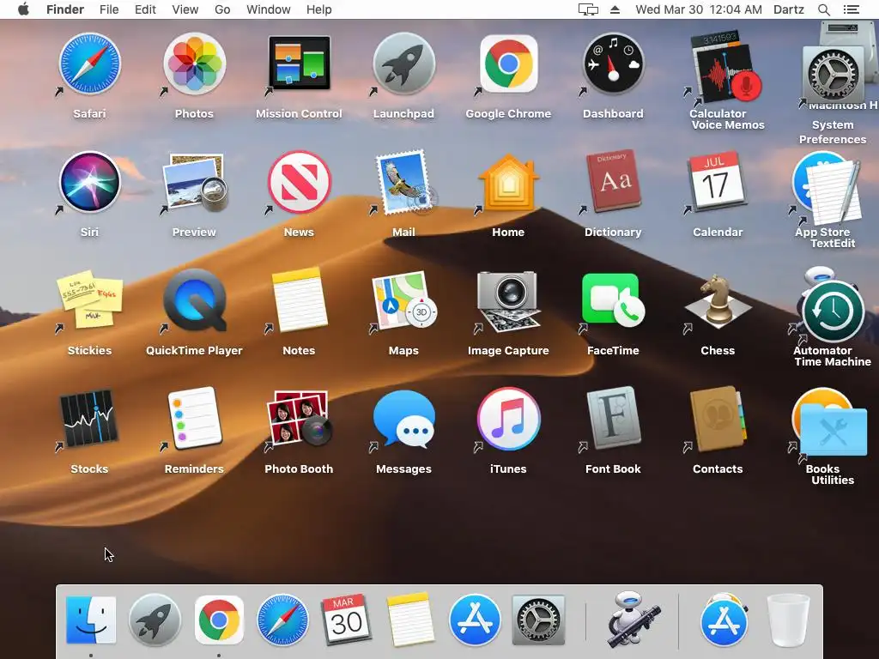Open the Notes desktop icon

pos(300,299)
